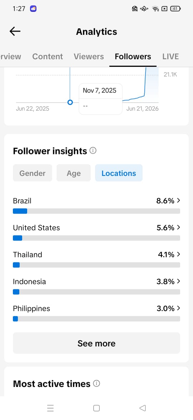The width and height of the screenshot is (193, 420).
Task: Open Follower insights info icon
Action: coord(93,150)
